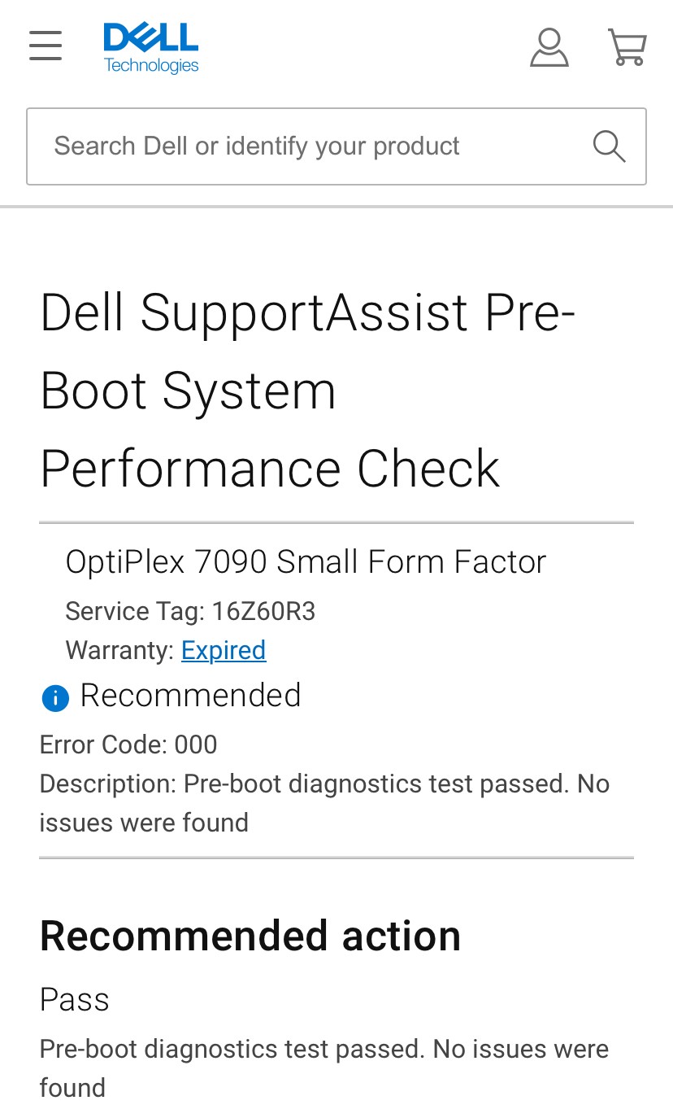Select the OptiPlex 7090 Small Form Factor name

point(306,562)
